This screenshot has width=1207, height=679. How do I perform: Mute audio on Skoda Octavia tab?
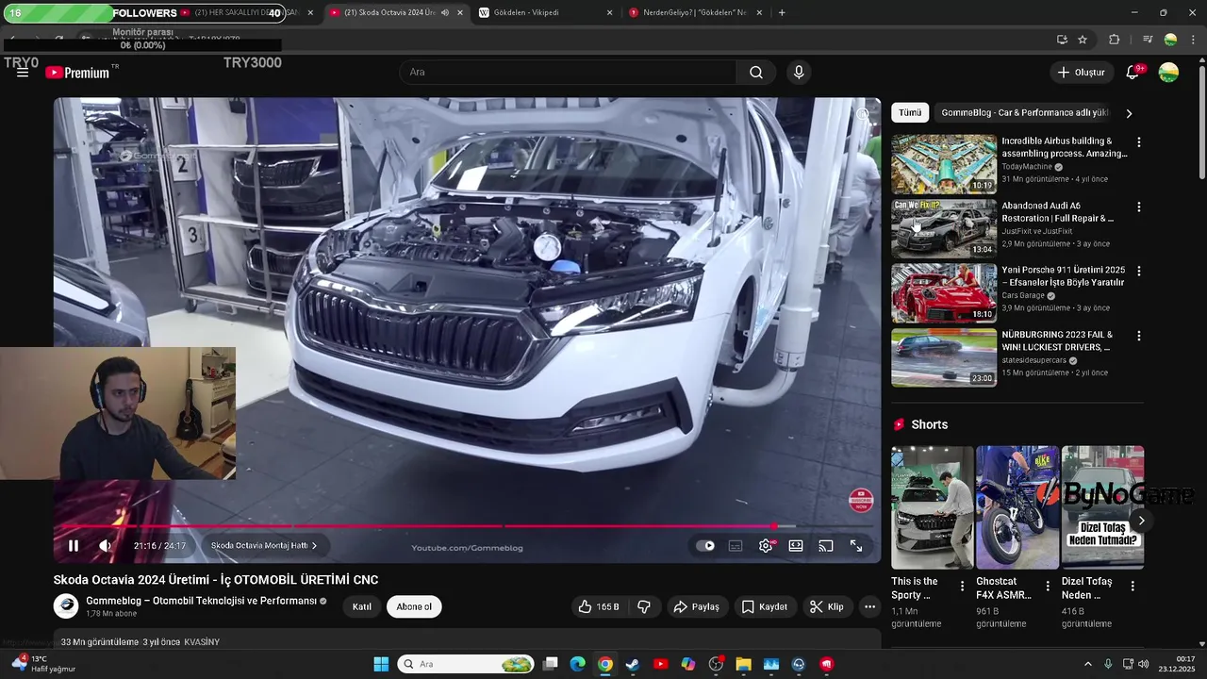(444, 13)
